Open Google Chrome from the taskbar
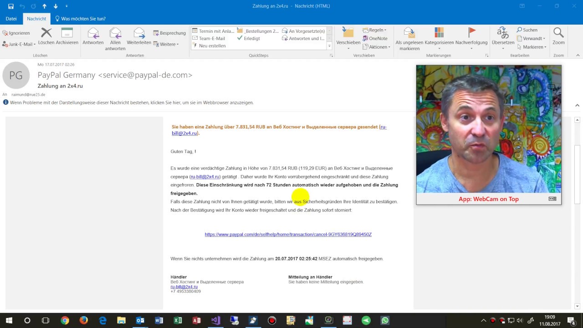 [x=65, y=320]
